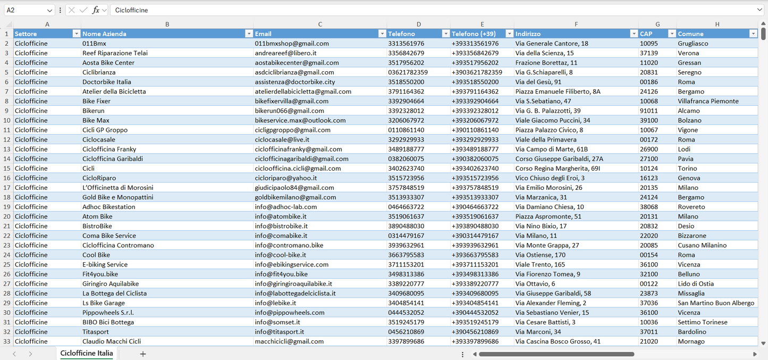
Task: Click the sheet tab bar split handle dots
Action: click(462, 354)
